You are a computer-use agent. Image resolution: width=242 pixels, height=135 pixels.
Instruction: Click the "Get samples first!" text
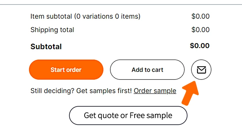[104, 91]
